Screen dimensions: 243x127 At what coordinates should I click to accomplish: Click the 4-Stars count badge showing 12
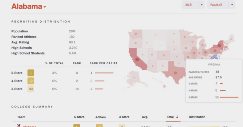tap(31, 81)
